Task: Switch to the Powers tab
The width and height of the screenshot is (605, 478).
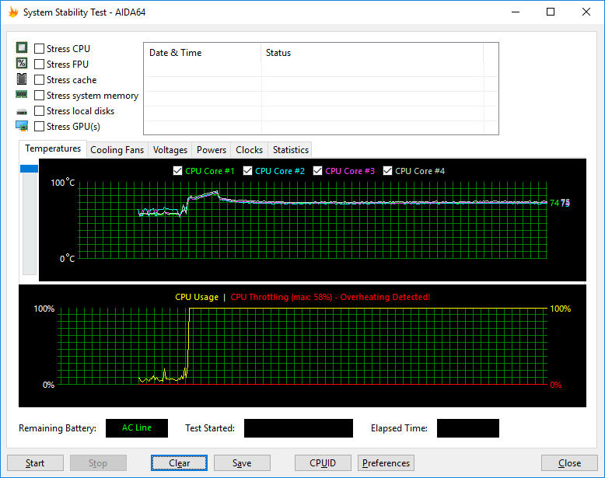Action: (x=212, y=150)
